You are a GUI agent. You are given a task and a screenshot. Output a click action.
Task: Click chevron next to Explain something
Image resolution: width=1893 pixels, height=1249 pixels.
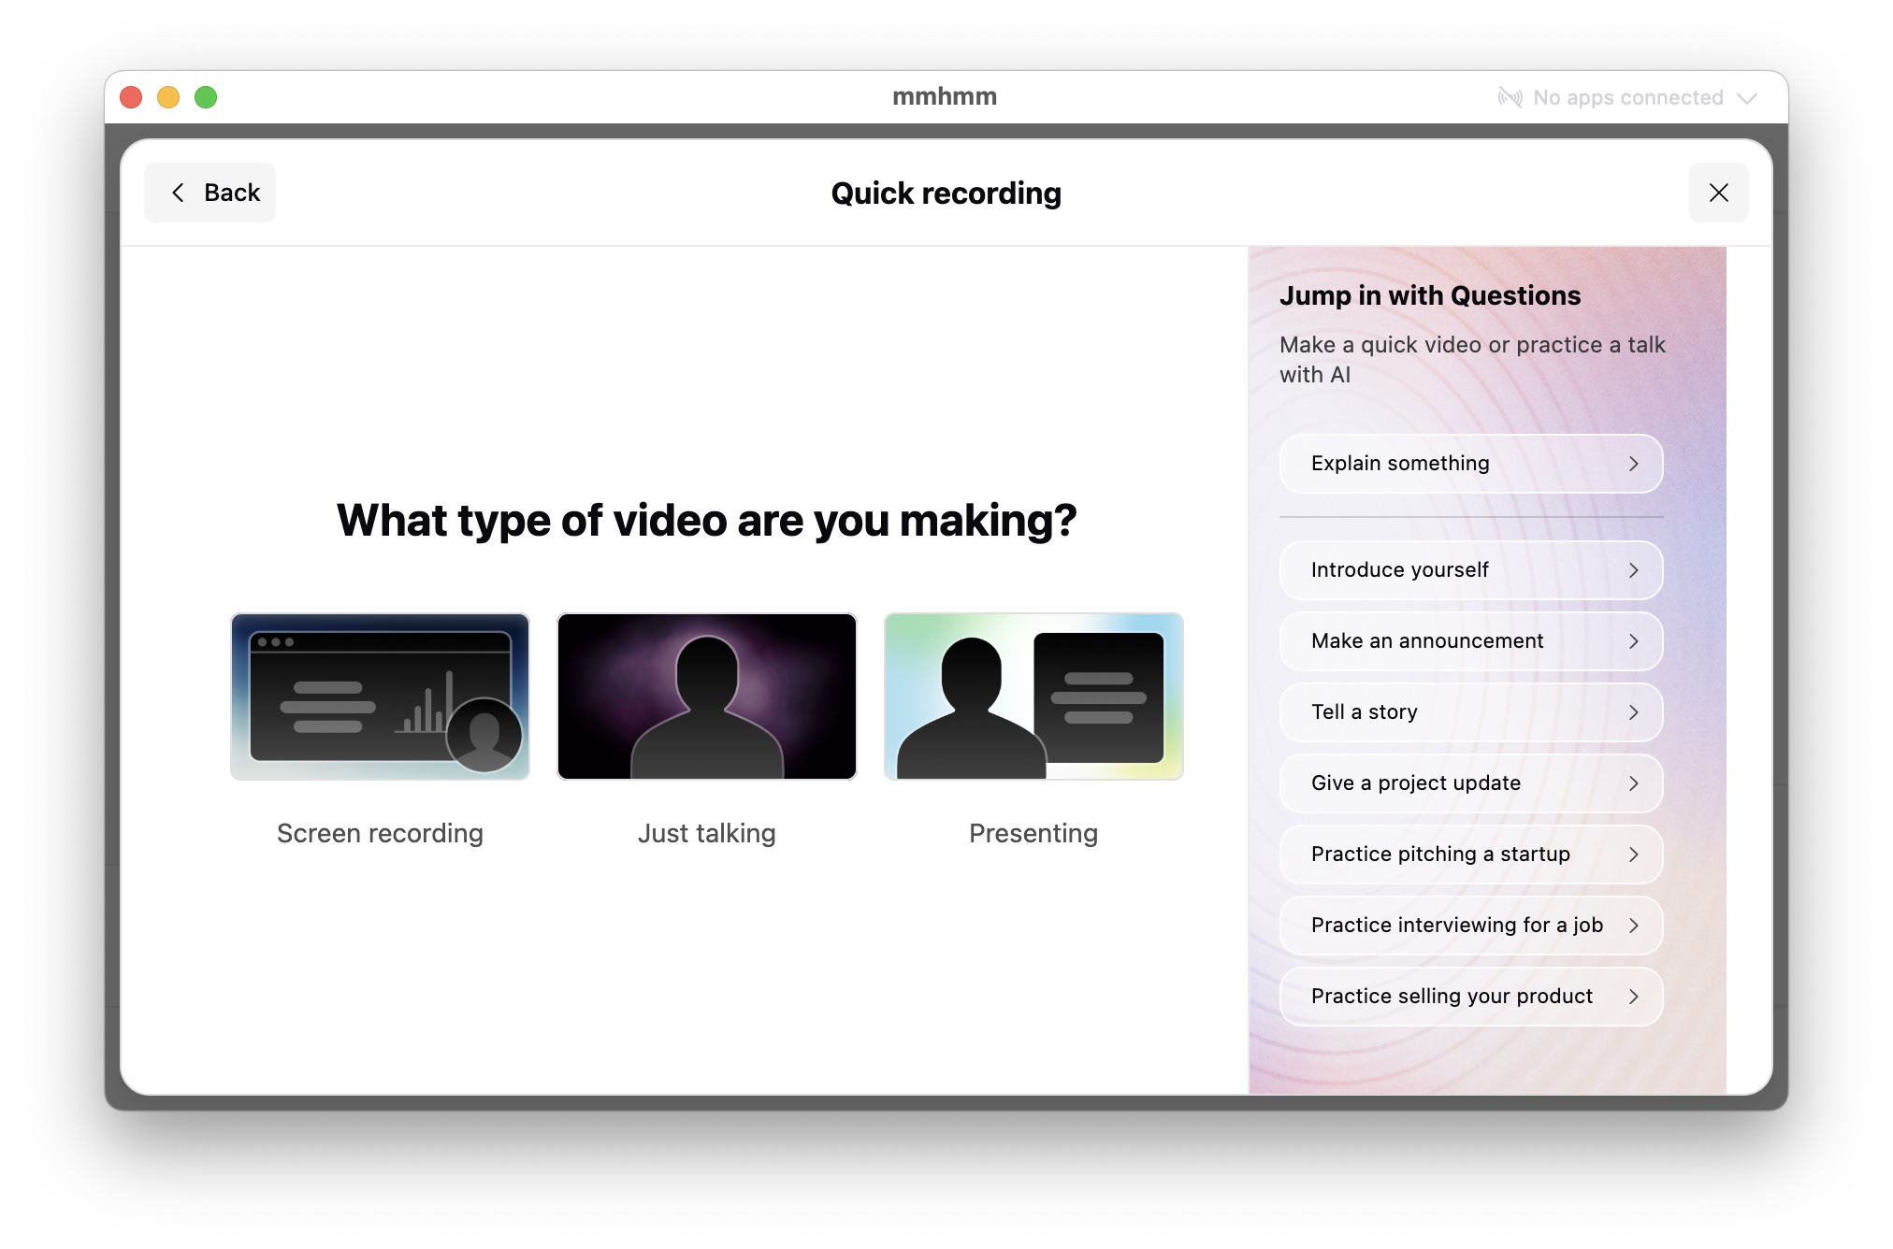[1633, 464]
